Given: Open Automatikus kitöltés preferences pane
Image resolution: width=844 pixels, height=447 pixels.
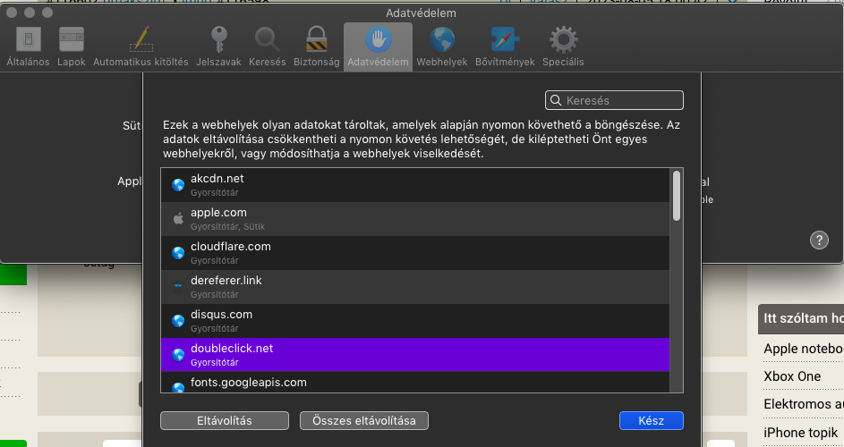Looking at the screenshot, I should coord(141,46).
